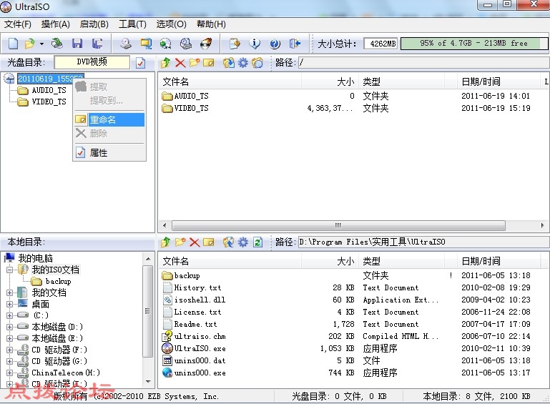This screenshot has height=404, width=550.
Task: Click the Make CD/DVD image icon
Action: (x=126, y=44)
